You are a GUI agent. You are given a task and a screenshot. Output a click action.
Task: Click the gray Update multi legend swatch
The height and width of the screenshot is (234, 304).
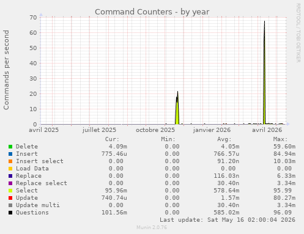coord(10,205)
